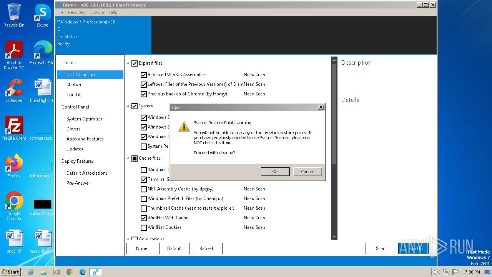The height and width of the screenshot is (277, 492).
Task: Open the britishlight.rtf document icon
Action: pyautogui.click(x=43, y=91)
